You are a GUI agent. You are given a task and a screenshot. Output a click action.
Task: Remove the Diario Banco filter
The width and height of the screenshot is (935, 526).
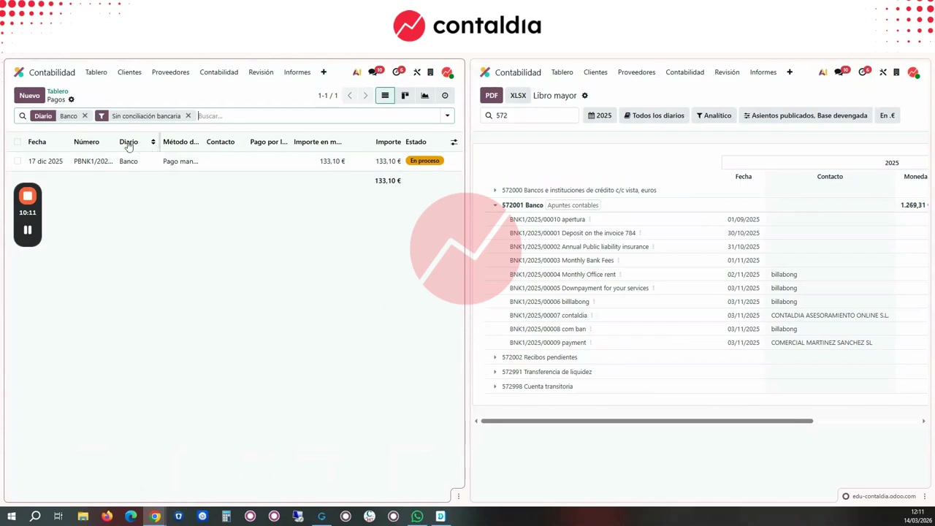[x=85, y=115]
